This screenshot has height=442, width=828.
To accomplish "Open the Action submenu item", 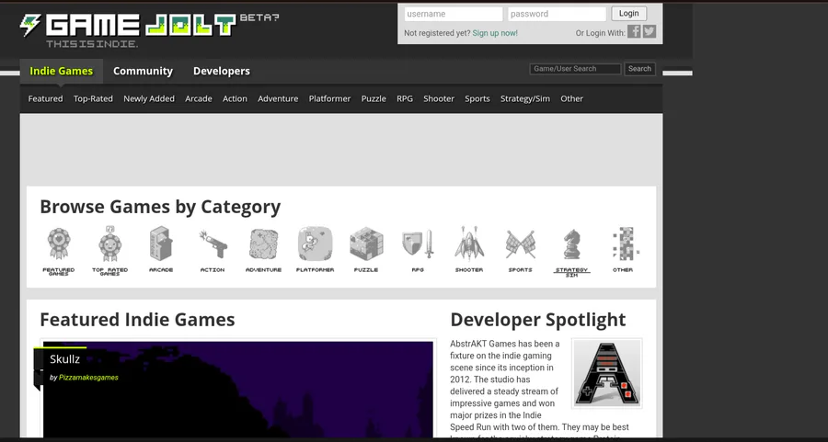I will pyautogui.click(x=235, y=98).
